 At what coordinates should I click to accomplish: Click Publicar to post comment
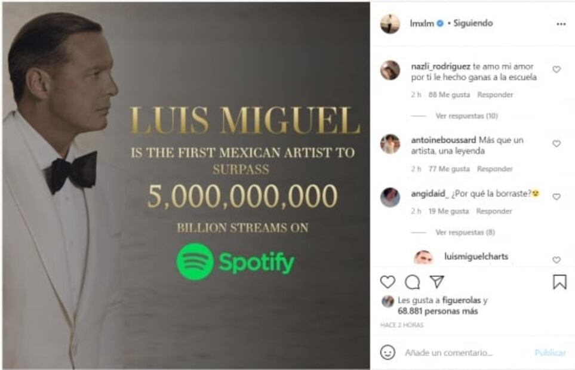point(551,353)
